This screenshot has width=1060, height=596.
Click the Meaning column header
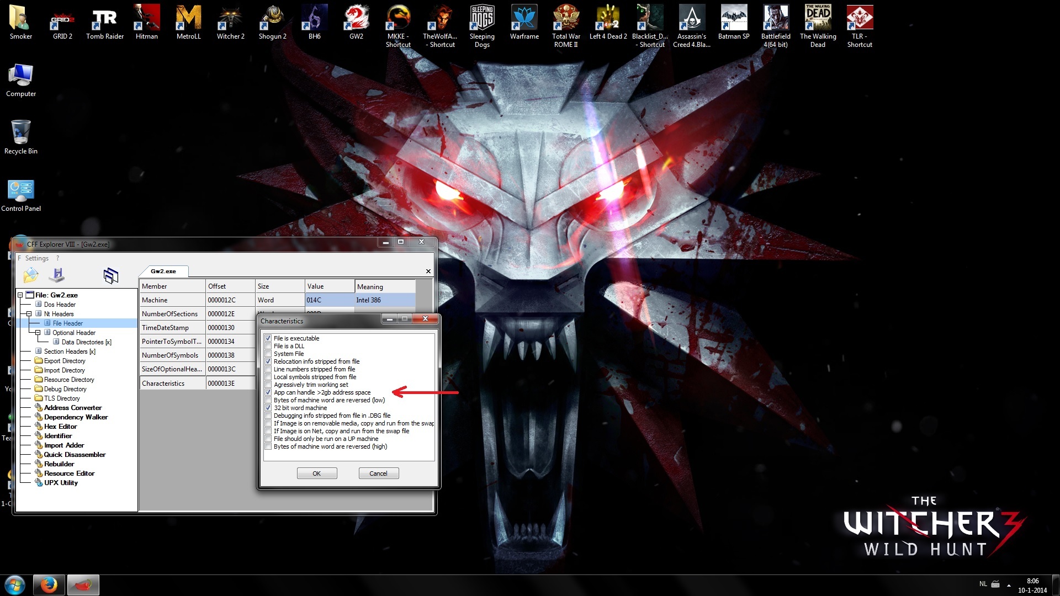tap(385, 286)
